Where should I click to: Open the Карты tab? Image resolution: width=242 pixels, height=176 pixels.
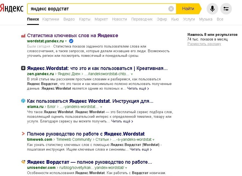[85, 19]
